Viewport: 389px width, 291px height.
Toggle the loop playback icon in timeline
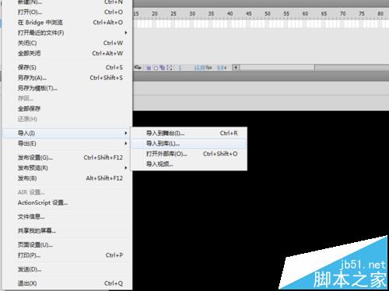[138, 68]
